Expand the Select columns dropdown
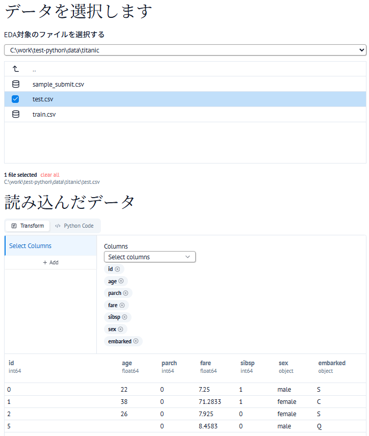369x436 pixels. click(x=150, y=257)
